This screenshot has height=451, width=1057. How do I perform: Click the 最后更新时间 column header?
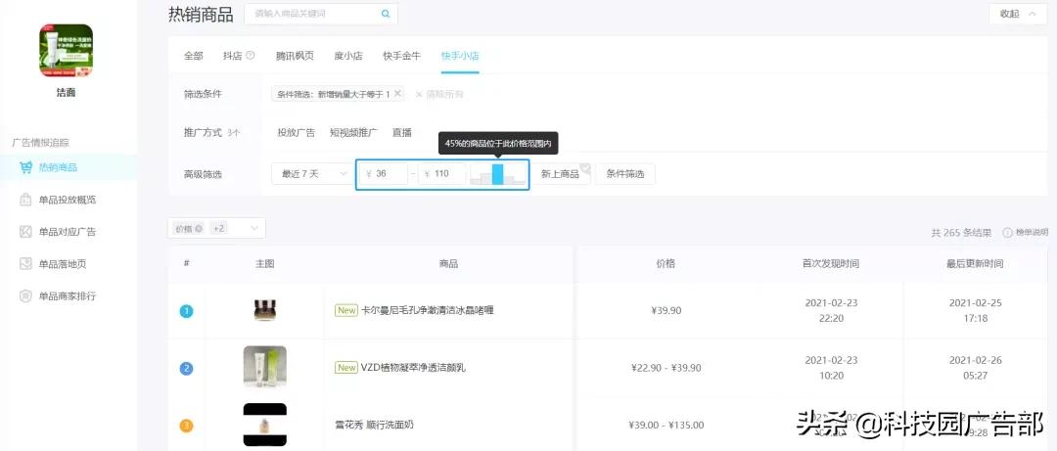(x=975, y=263)
